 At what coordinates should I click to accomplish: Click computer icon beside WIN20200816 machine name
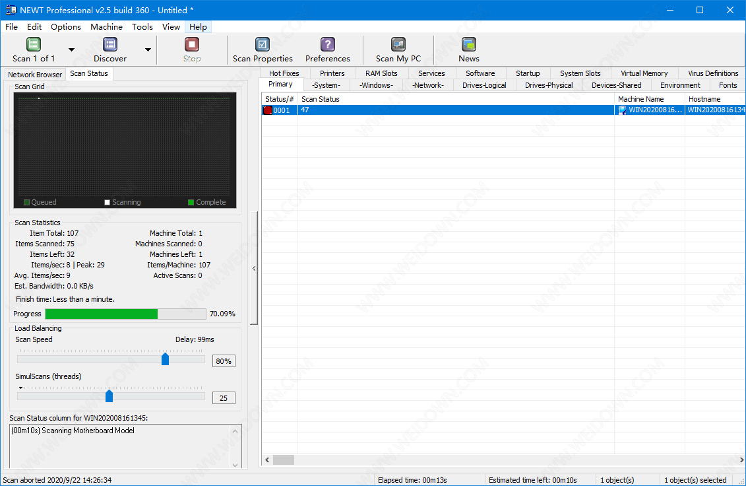click(622, 110)
